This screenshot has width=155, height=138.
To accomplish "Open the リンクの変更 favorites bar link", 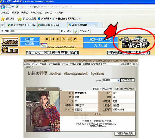I will coord(29,19).
